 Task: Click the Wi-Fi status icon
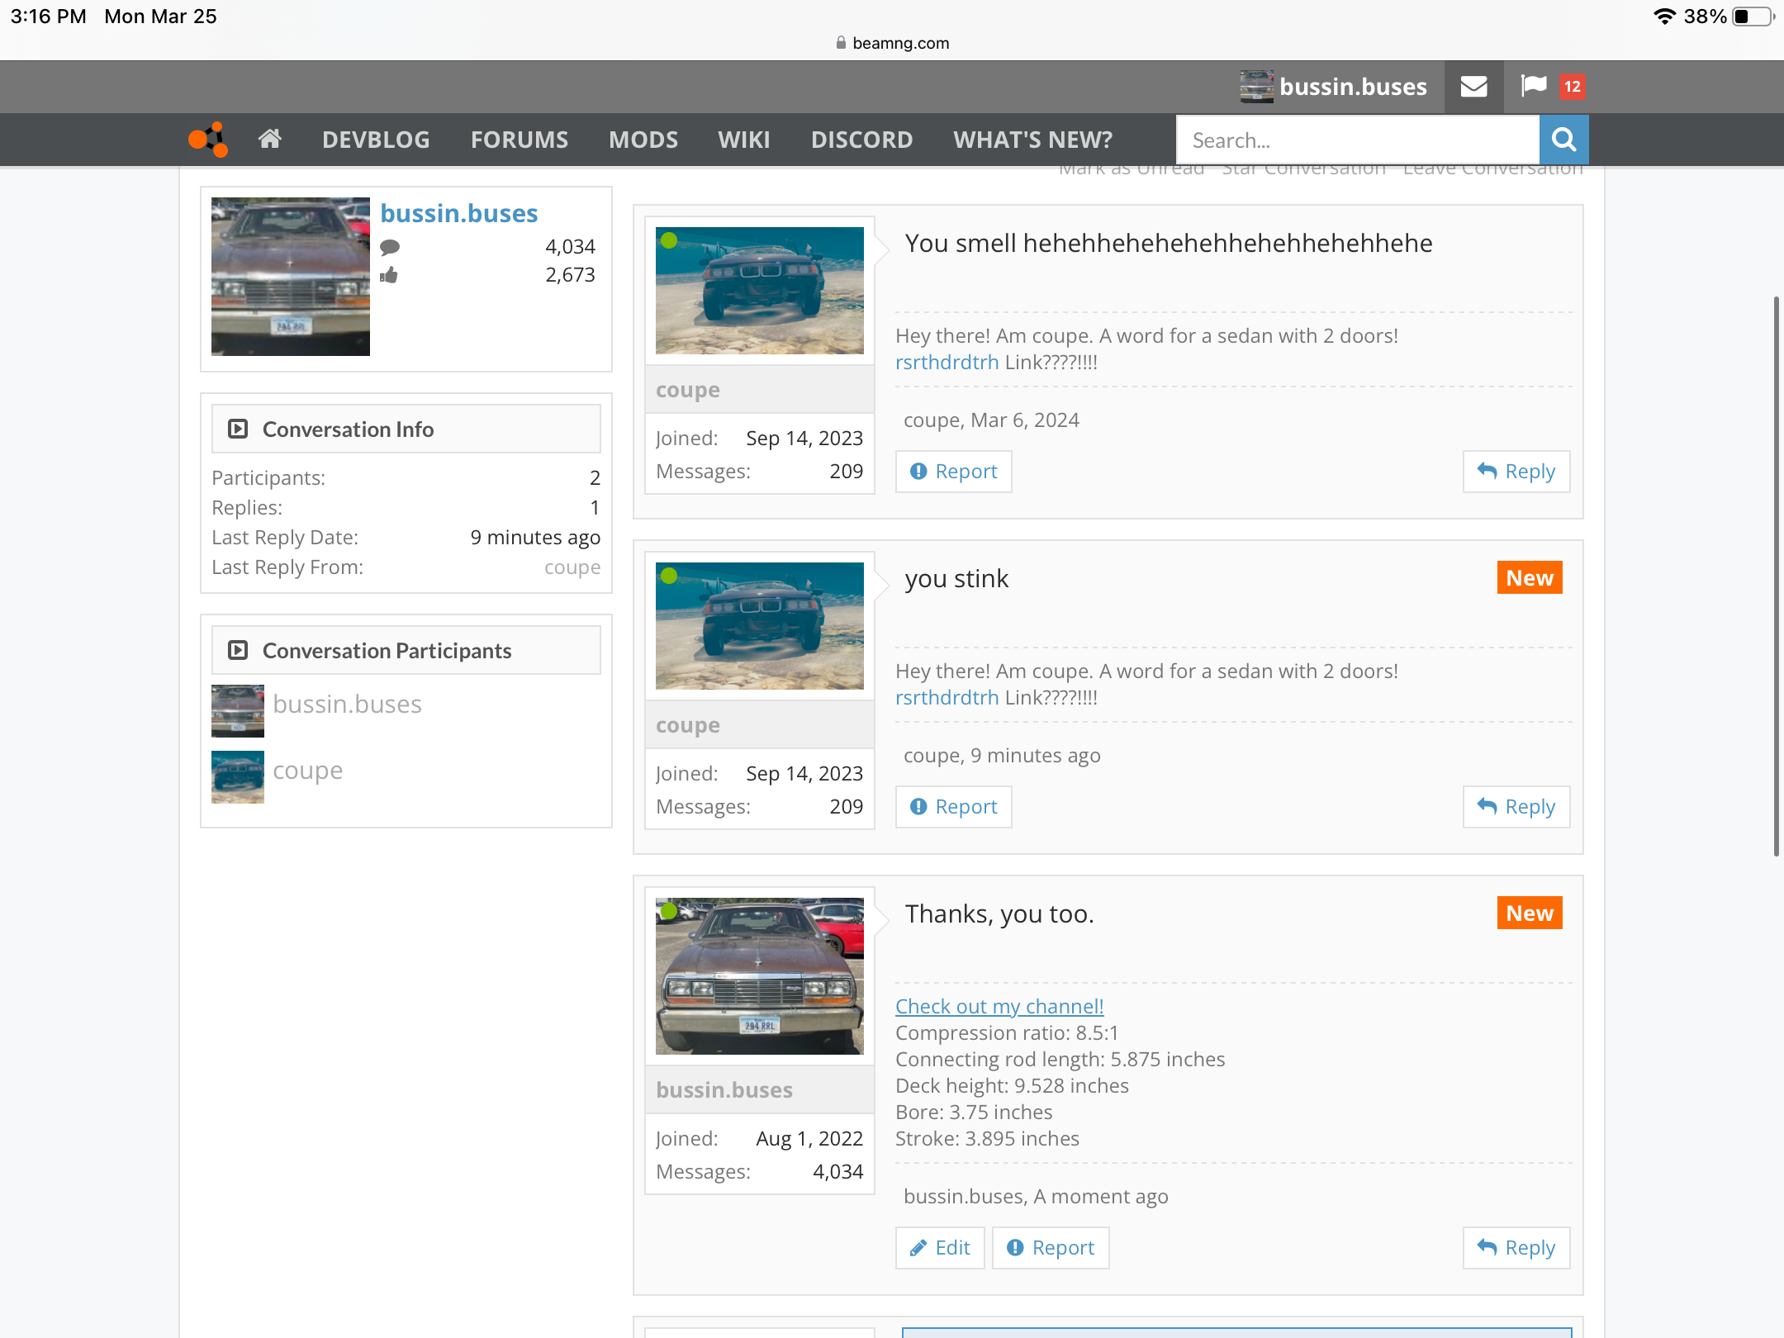coord(1664,17)
